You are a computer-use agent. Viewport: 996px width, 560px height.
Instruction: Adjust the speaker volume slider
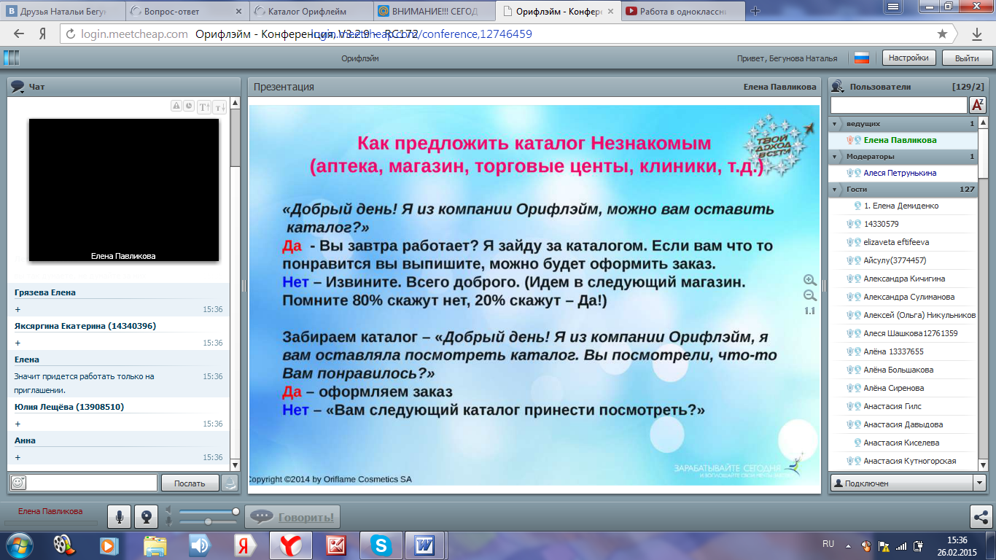click(209, 512)
